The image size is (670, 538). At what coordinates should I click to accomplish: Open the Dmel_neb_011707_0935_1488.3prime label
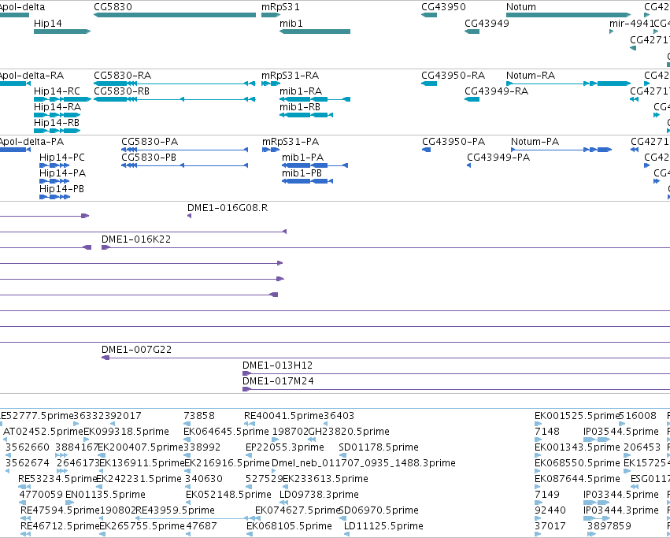coord(364,463)
